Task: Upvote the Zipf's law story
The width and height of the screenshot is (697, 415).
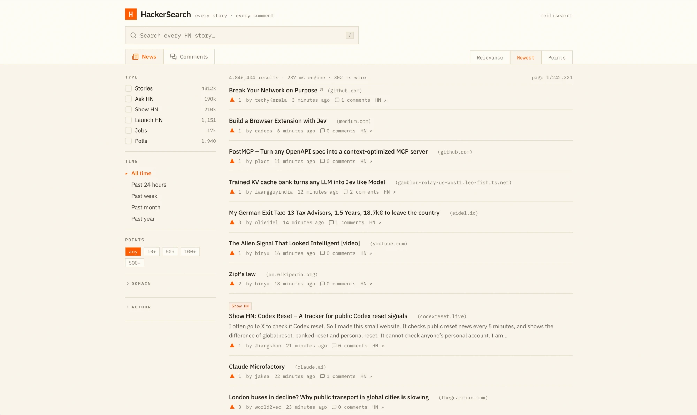Action: [x=232, y=284]
